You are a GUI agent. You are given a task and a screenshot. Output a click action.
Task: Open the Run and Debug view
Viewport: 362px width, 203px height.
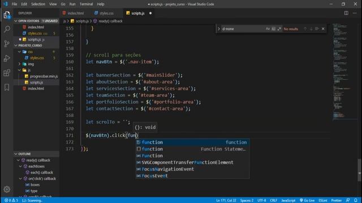click(7, 58)
